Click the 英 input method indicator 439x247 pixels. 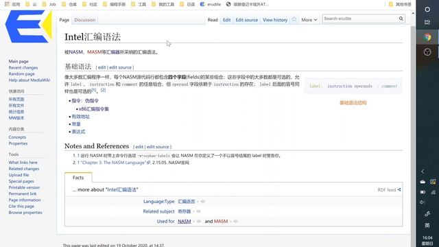(427, 226)
